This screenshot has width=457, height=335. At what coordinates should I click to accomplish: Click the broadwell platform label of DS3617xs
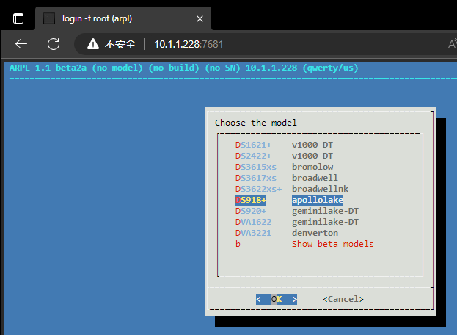click(x=315, y=178)
